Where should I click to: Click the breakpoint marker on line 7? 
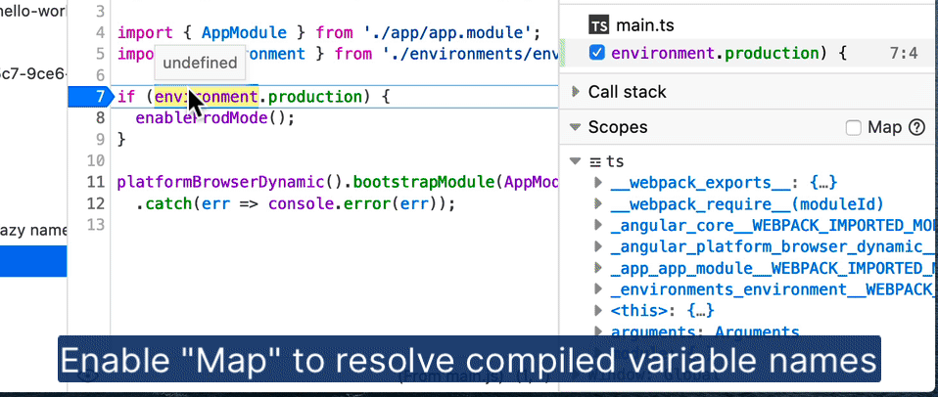pyautogui.click(x=90, y=97)
